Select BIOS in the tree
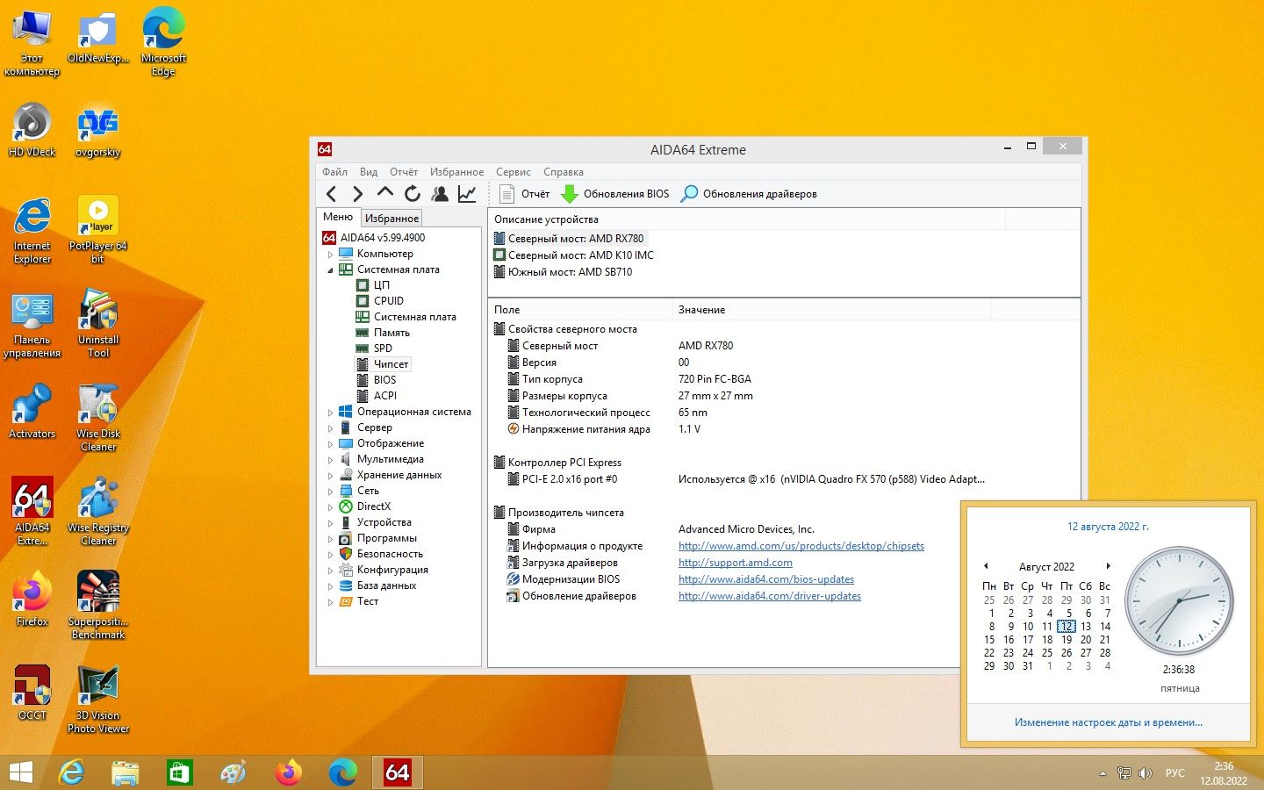1264x790 pixels. pos(384,380)
